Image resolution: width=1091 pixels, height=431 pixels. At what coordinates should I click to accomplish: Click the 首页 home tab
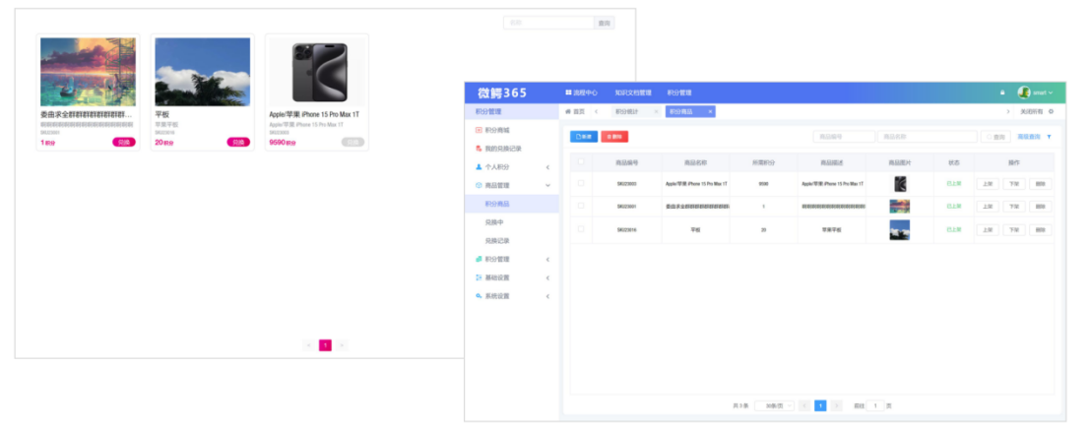[x=574, y=111]
